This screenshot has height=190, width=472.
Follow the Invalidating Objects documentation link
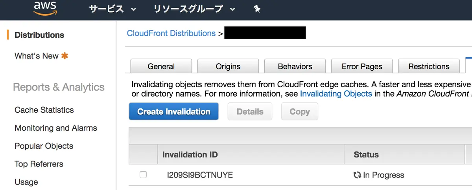pyautogui.click(x=336, y=94)
